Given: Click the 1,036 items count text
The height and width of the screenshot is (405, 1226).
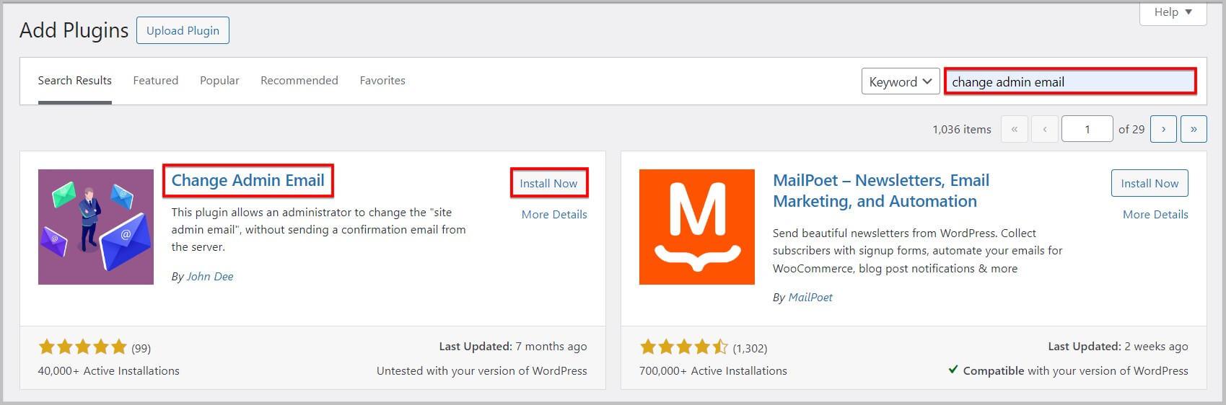Looking at the screenshot, I should 962,130.
